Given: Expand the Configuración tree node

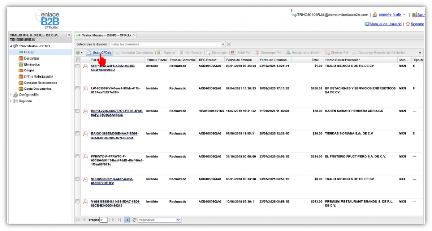Looking at the screenshot, I should coord(11,95).
